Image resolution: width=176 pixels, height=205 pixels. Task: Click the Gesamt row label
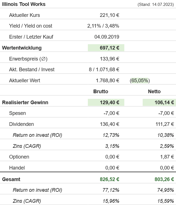(x=11, y=179)
